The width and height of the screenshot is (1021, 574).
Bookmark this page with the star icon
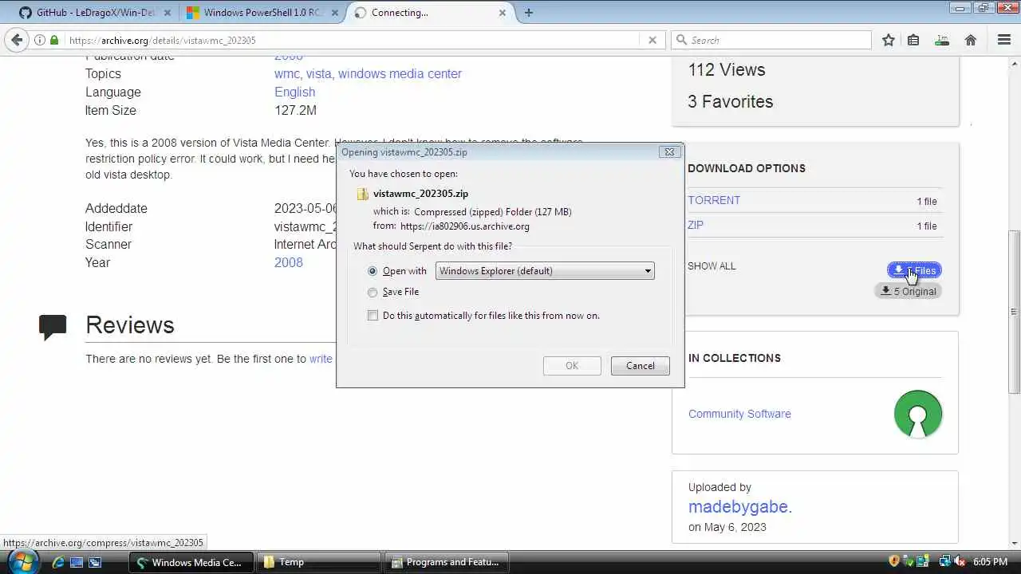click(888, 40)
